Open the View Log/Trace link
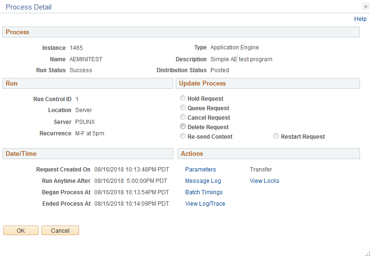This screenshot has height=256, width=370. pos(205,204)
